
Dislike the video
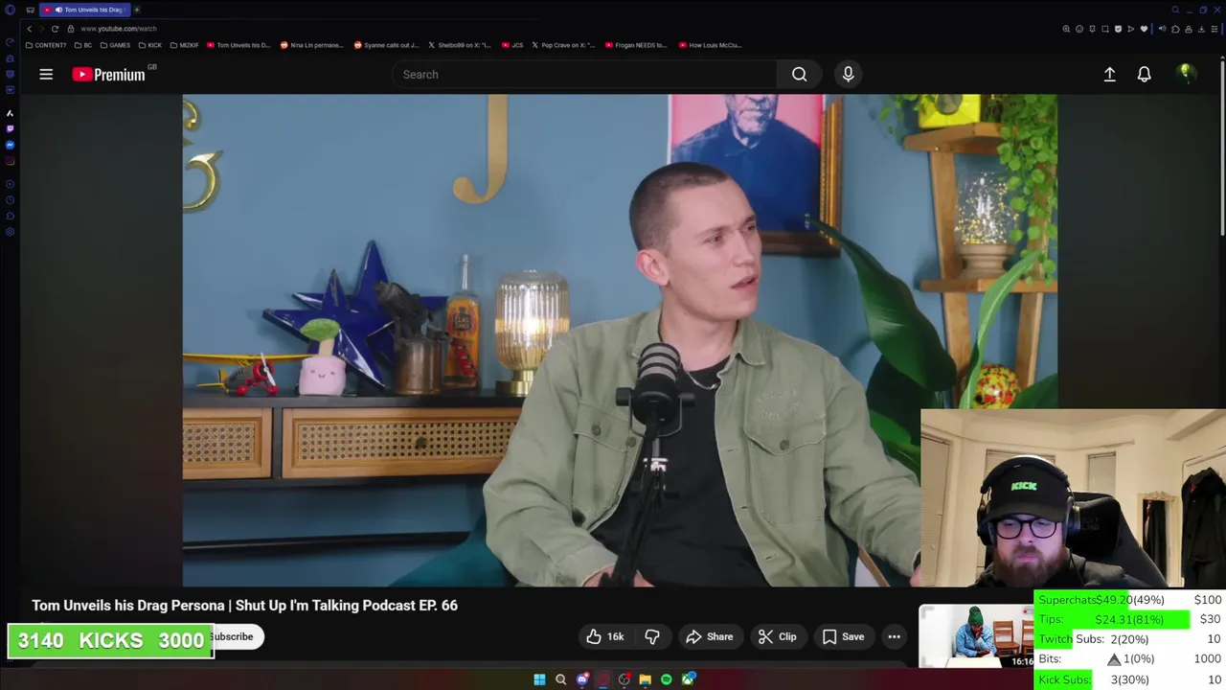[652, 636]
